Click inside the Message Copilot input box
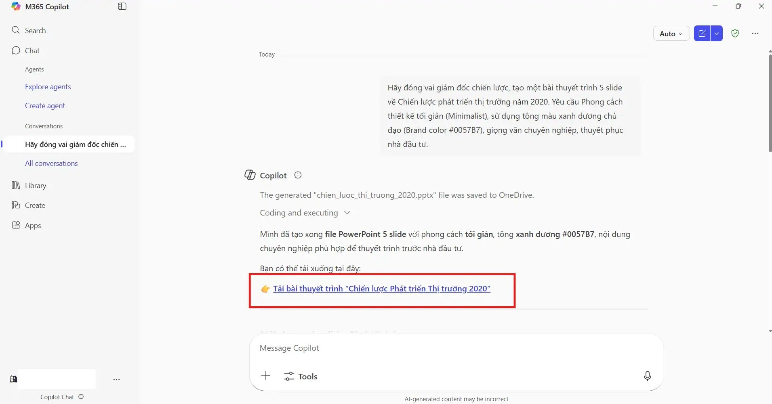The height and width of the screenshot is (404, 772). pyautogui.click(x=444, y=348)
